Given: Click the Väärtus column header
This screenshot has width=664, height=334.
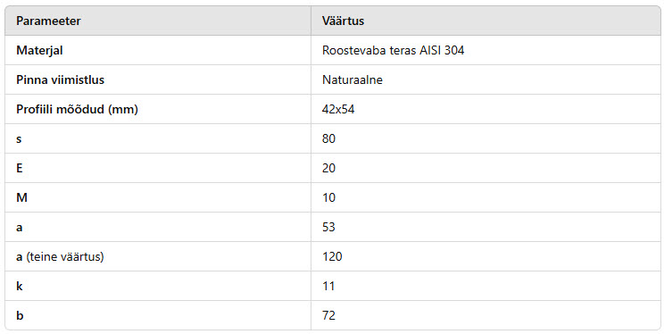Looking at the screenshot, I should (343, 21).
